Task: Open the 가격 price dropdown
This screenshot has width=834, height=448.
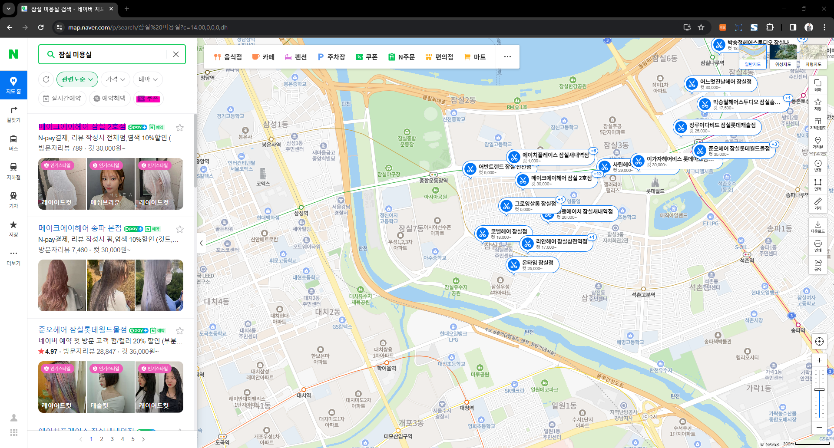Action: coord(116,79)
